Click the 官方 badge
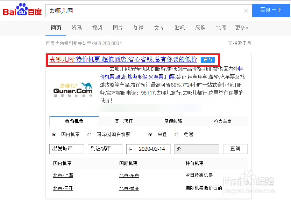The width and height of the screenshot is (291, 201). pos(208,60)
